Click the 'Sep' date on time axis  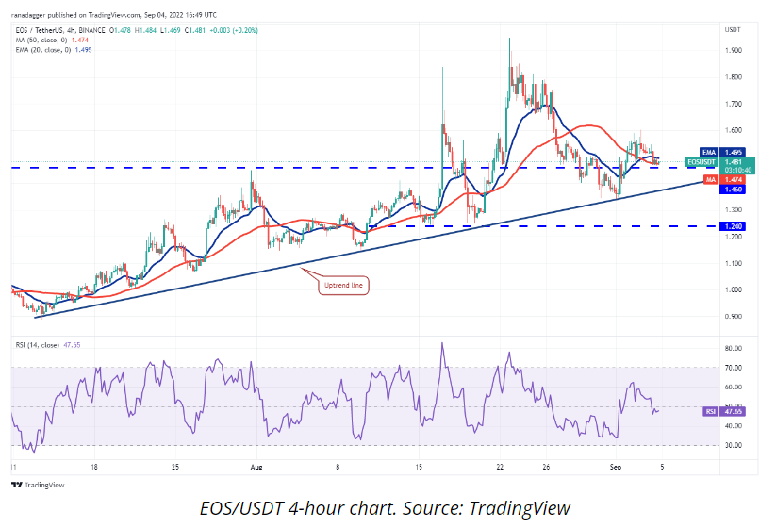click(615, 467)
